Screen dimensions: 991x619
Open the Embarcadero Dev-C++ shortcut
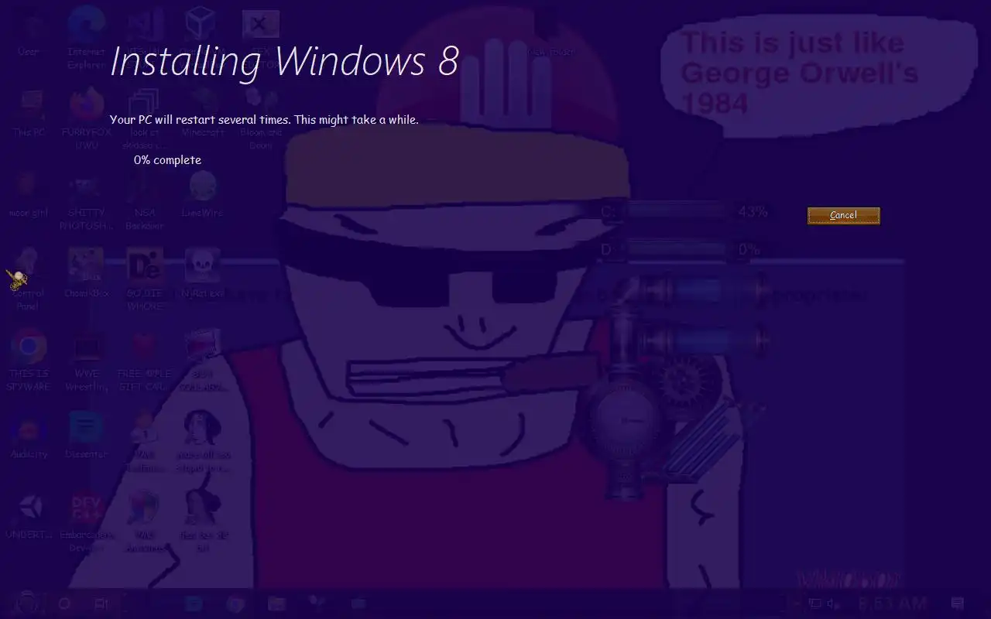(86, 522)
